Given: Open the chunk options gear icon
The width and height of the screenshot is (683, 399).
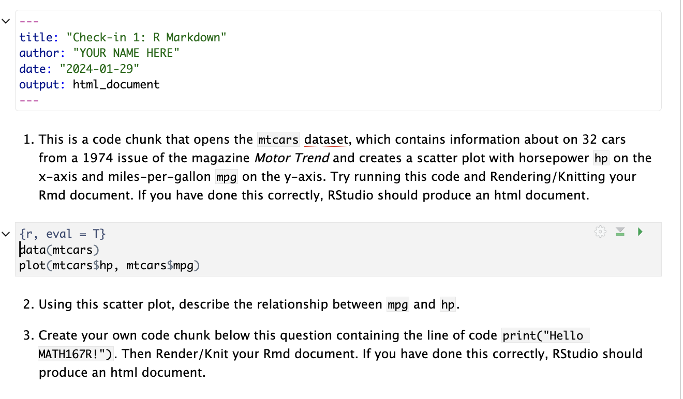Looking at the screenshot, I should click(600, 232).
